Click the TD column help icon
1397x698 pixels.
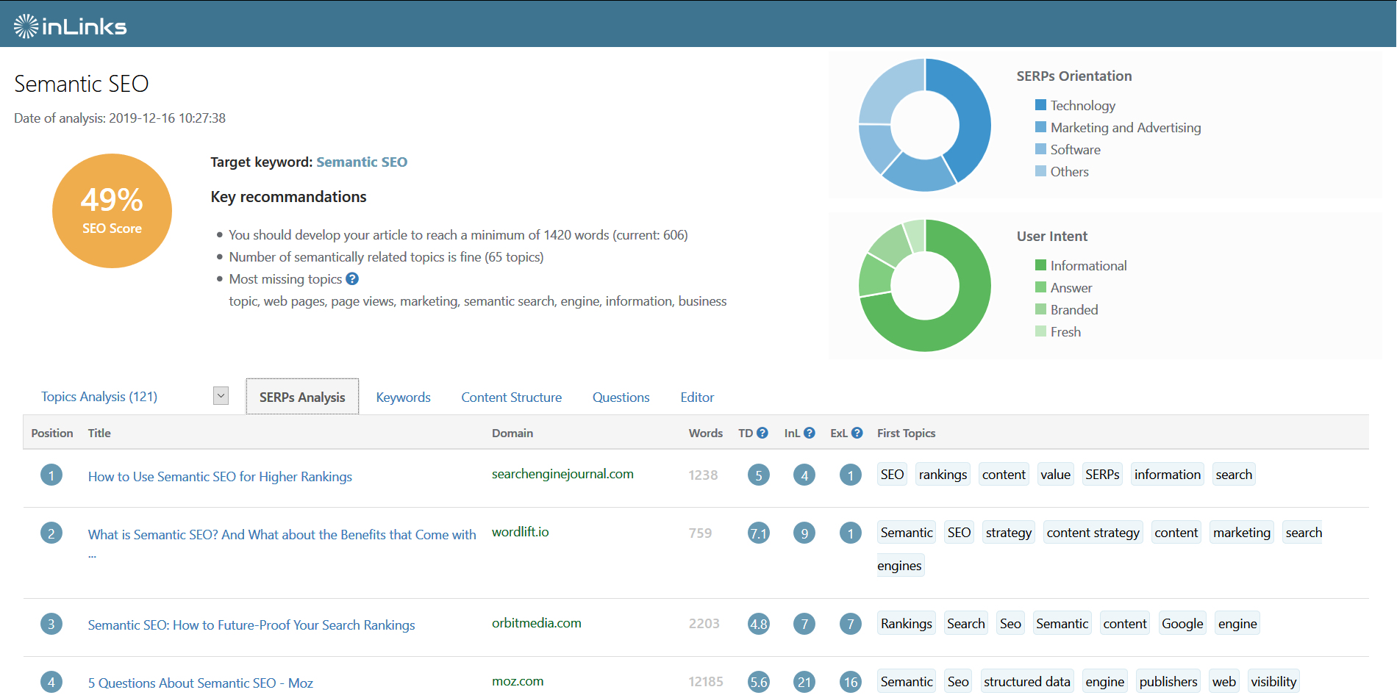click(762, 433)
